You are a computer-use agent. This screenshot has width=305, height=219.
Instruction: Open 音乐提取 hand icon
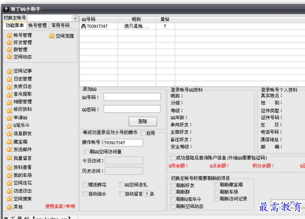(9, 94)
